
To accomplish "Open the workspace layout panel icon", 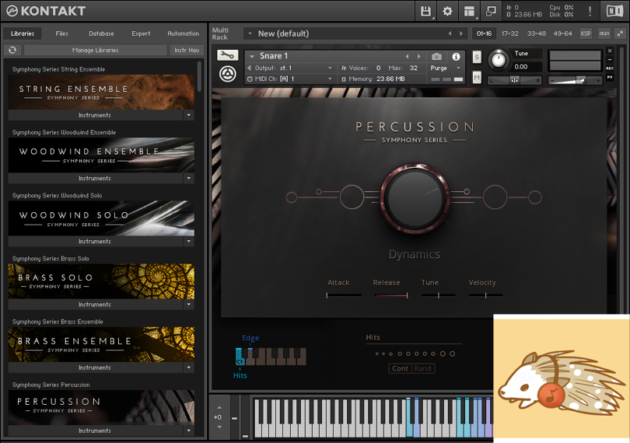I will coord(469,11).
